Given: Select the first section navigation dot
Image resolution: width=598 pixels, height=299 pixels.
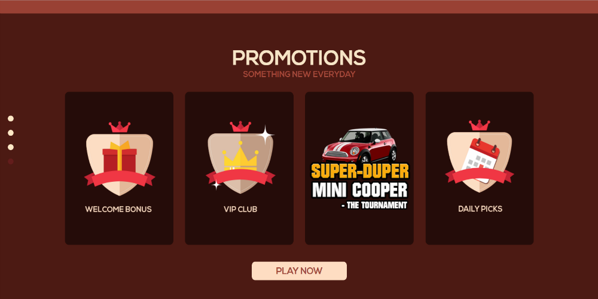Looking at the screenshot, I should point(11,118).
